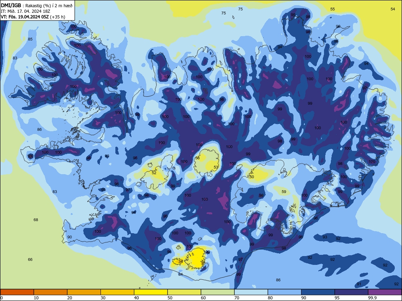Click the bright yellow 40–50 legend swatch
Screen dimensions: 402x301
pyautogui.click(x=151, y=292)
